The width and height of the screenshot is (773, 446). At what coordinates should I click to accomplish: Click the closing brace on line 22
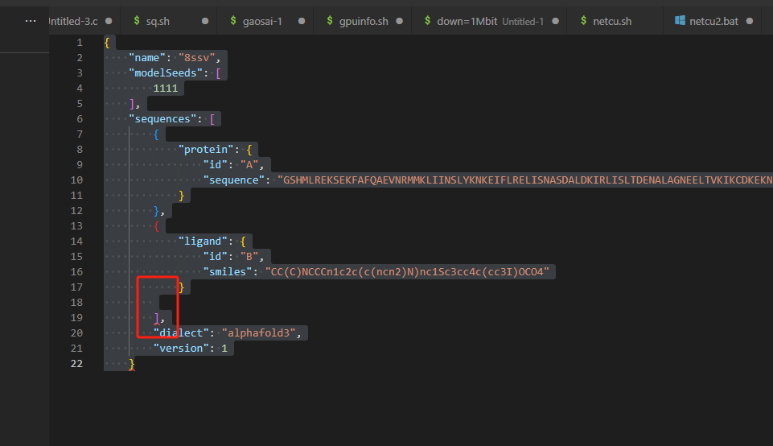132,364
